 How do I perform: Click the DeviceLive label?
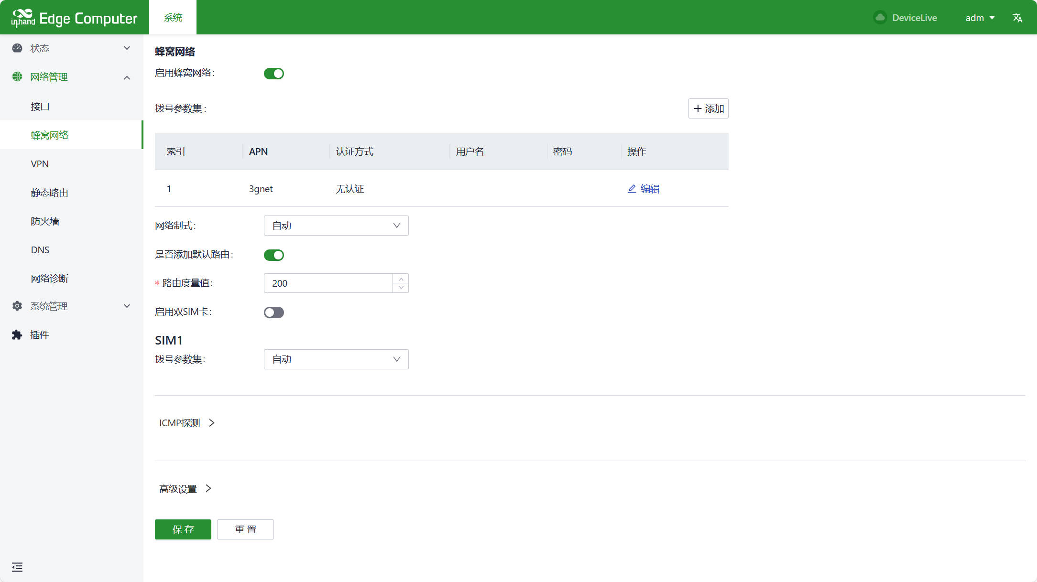click(x=915, y=18)
